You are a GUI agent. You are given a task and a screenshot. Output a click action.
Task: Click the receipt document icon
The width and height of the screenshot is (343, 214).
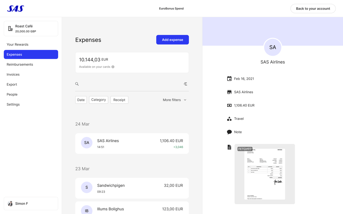pos(229,147)
